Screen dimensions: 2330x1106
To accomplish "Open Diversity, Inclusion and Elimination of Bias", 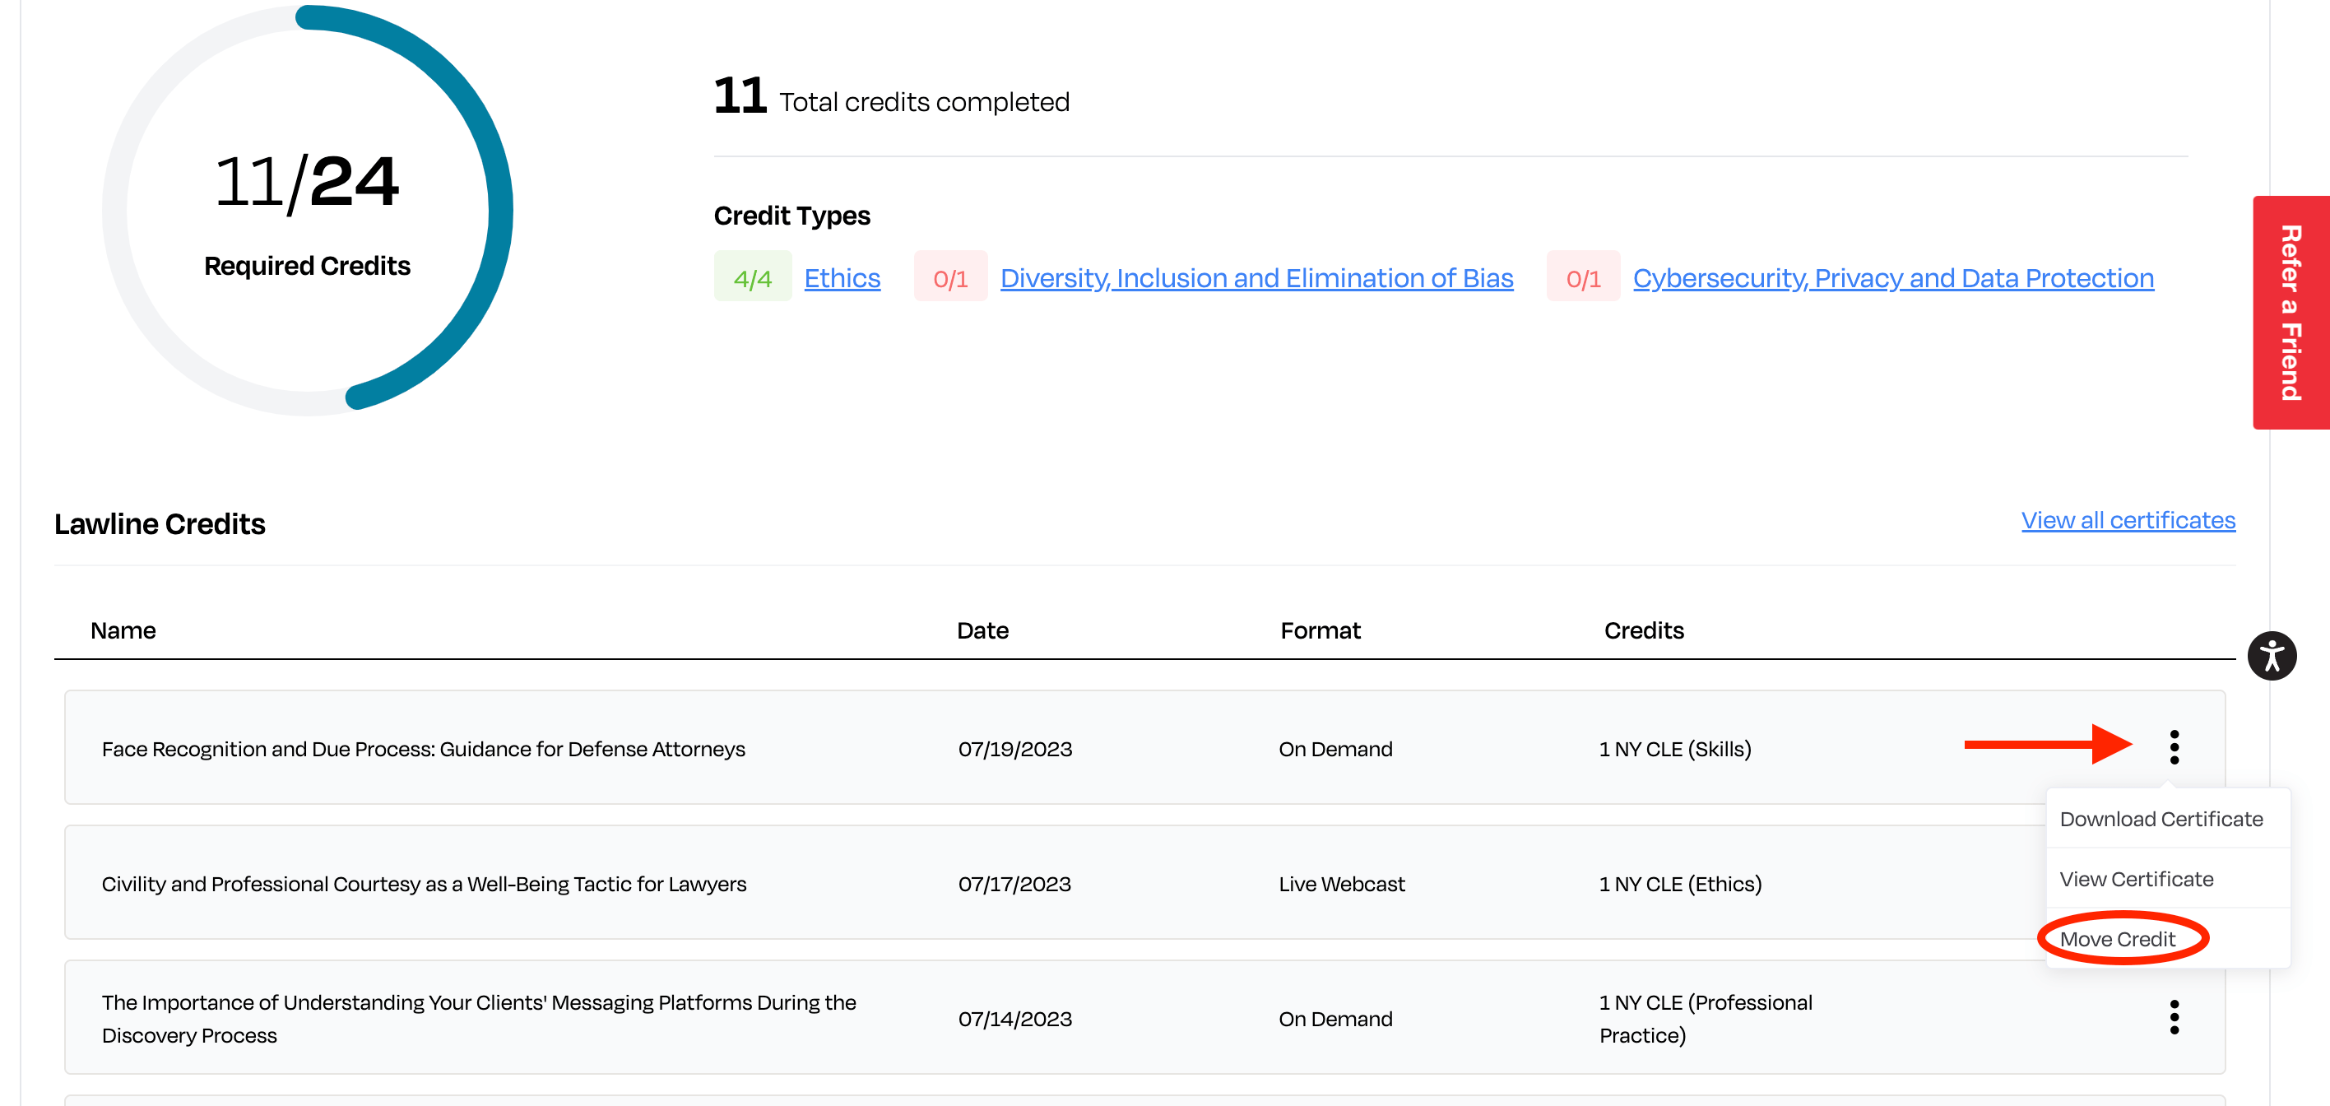I will click(1256, 277).
